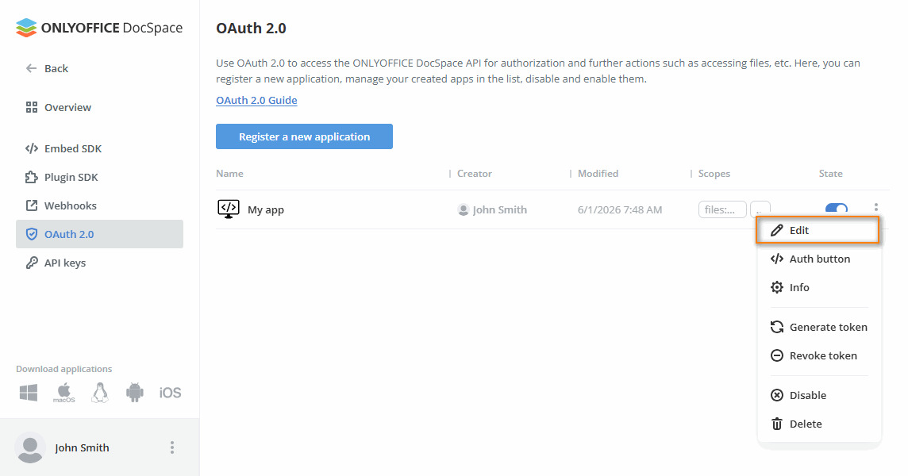The image size is (908, 476).
Task: Click the trash icon next to Delete
Action: click(x=776, y=424)
